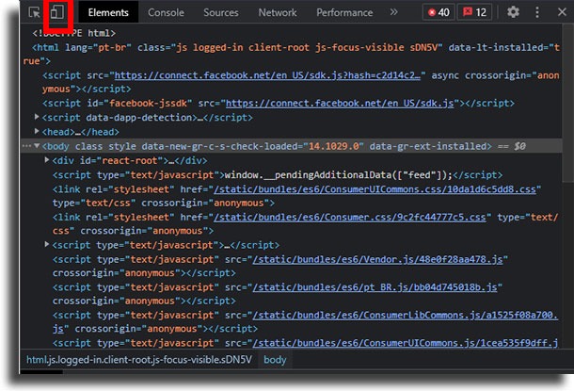Viewport: 574px width, 391px height.
Task: Open the en_US/sdk.js link of facebook-jssdk
Action: tap(340, 104)
